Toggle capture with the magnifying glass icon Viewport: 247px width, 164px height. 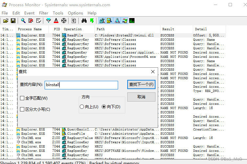pos(23,21)
